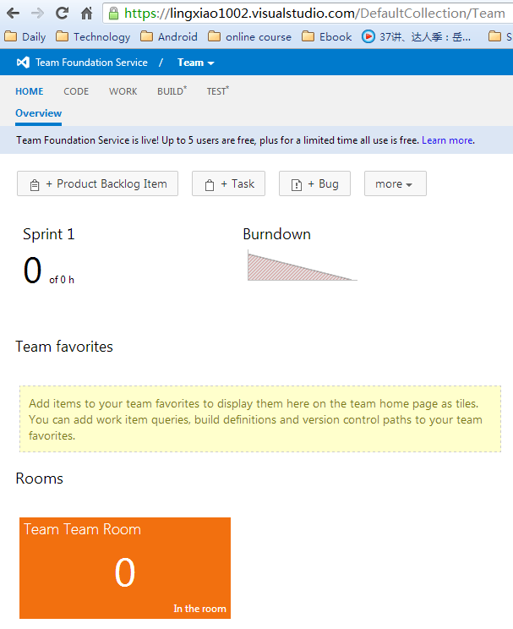The height and width of the screenshot is (629, 513).
Task: Click the browser back arrow
Action: [12, 13]
